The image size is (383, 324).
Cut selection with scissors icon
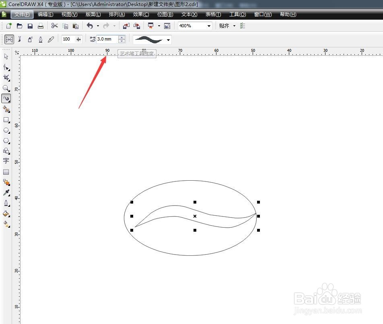54,26
